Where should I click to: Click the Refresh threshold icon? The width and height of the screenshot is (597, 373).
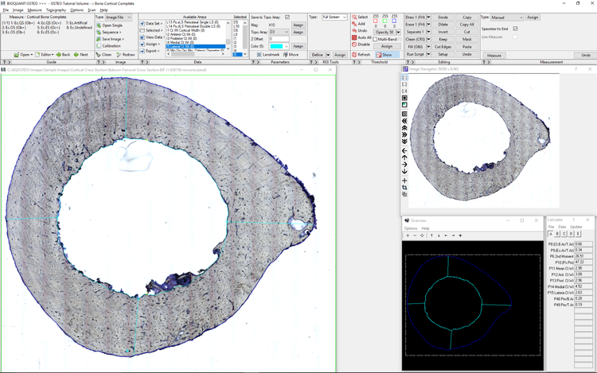point(354,55)
